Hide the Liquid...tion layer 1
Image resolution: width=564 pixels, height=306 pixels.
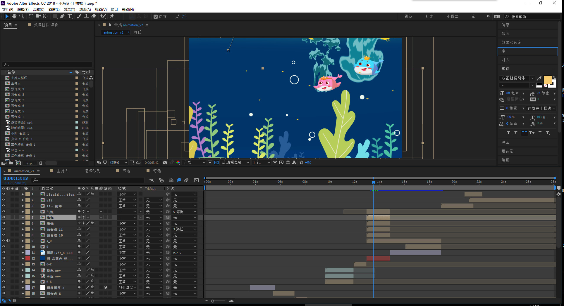[4, 194]
